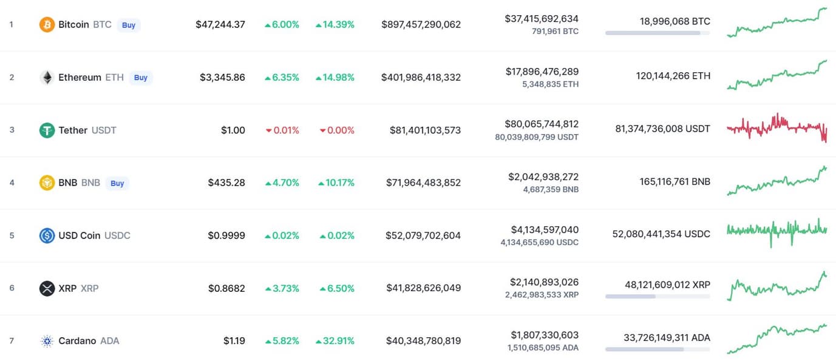The width and height of the screenshot is (836, 364).
Task: Open the Tether USDT name link
Action: click(x=73, y=130)
